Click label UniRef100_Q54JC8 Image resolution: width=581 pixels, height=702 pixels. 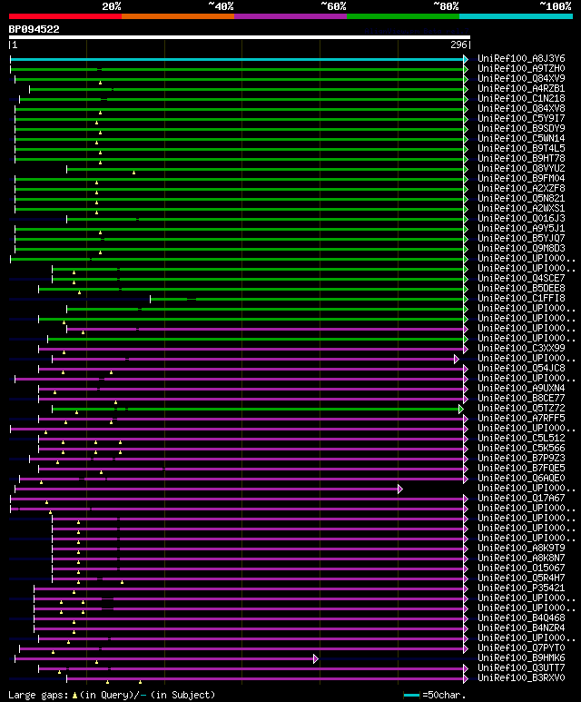pyautogui.click(x=521, y=369)
